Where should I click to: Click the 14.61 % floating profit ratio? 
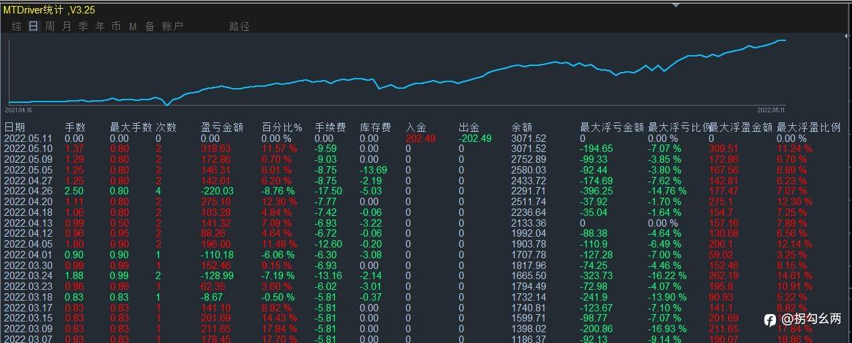click(795, 276)
